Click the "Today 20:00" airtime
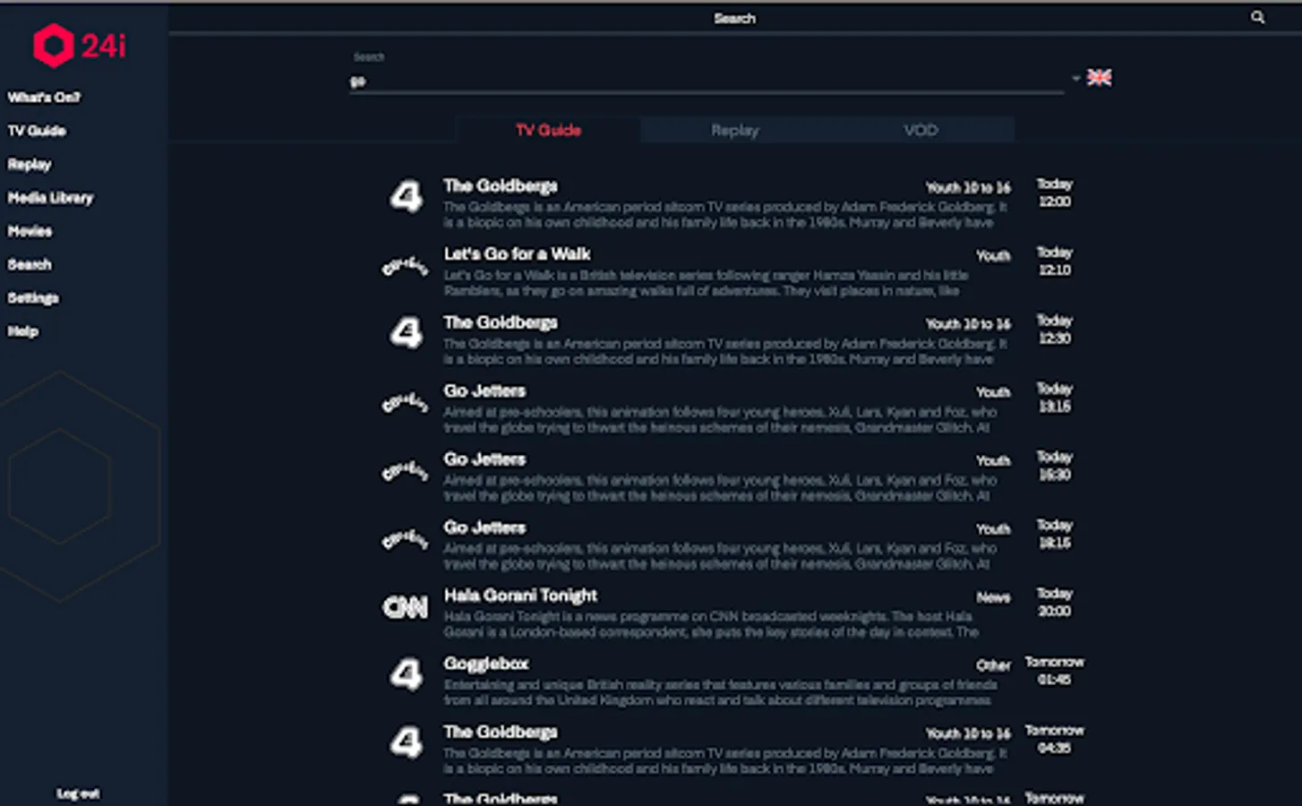This screenshot has width=1302, height=806. [x=1055, y=602]
